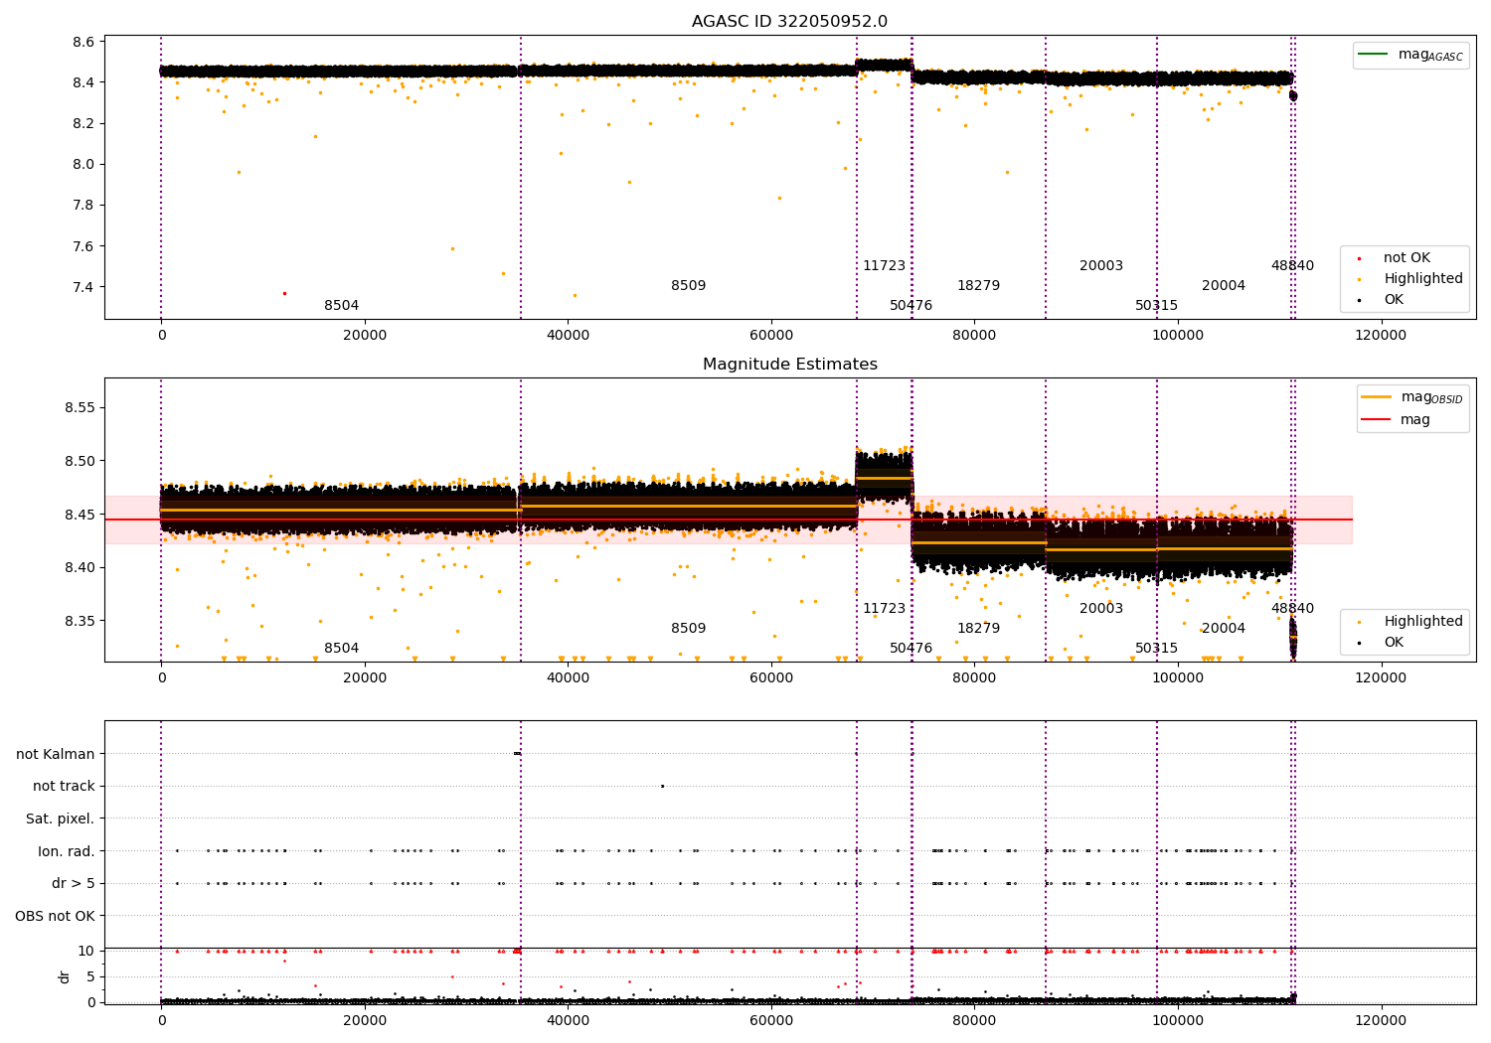This screenshot has width=1491, height=1043.
Task: Click OBSID label 20003 in Magnitude Estimates plot
Action: click(1101, 609)
